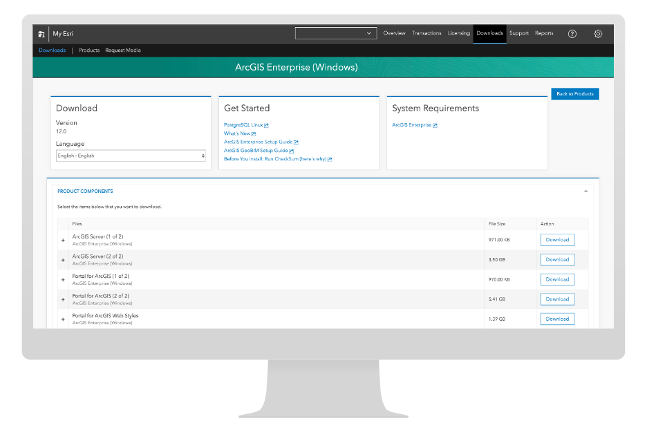This screenshot has width=647, height=430.
Task: Download Portal for ArcGIS (1 of 2)
Action: (x=557, y=279)
